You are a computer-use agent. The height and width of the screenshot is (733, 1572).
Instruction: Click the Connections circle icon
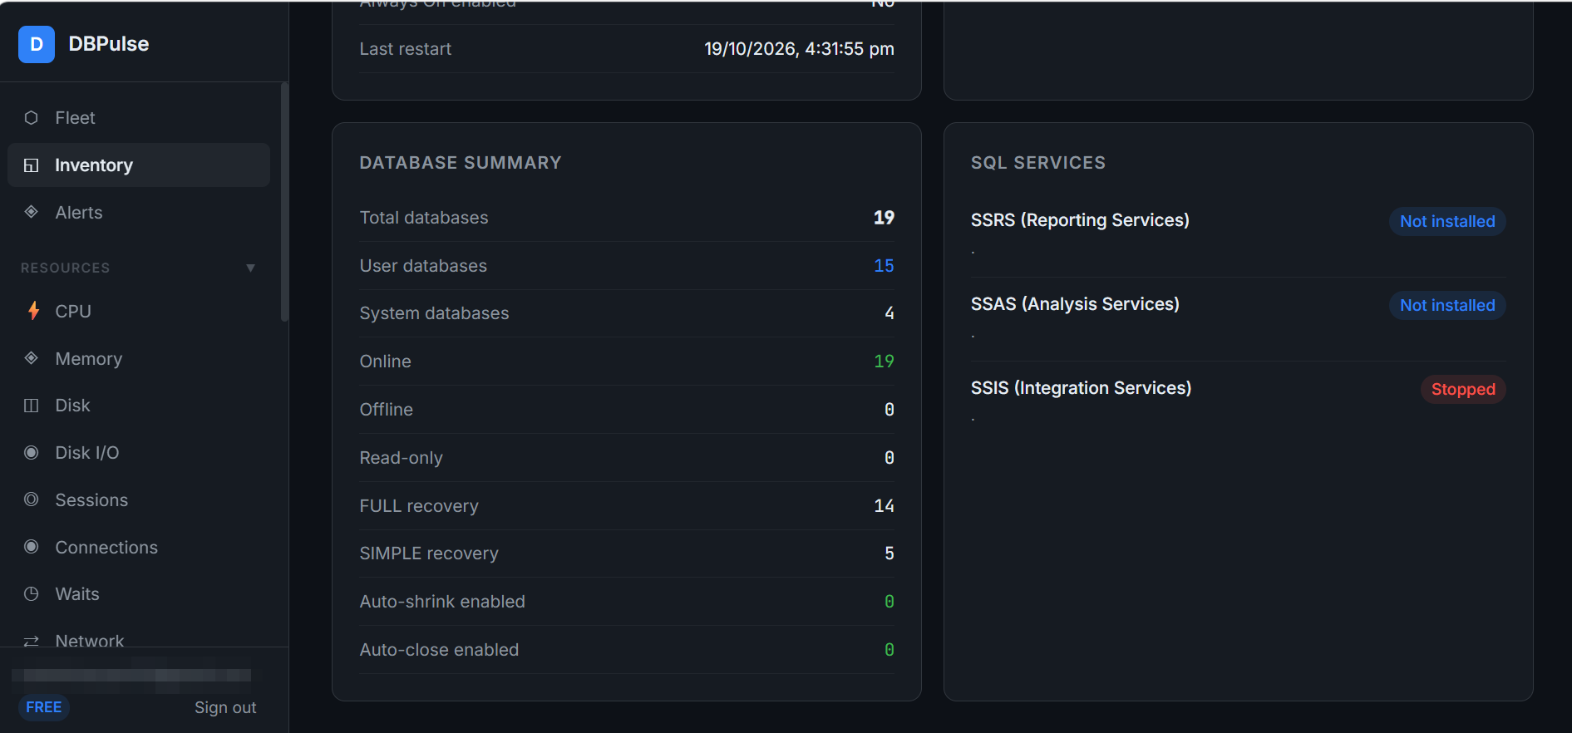[32, 547]
